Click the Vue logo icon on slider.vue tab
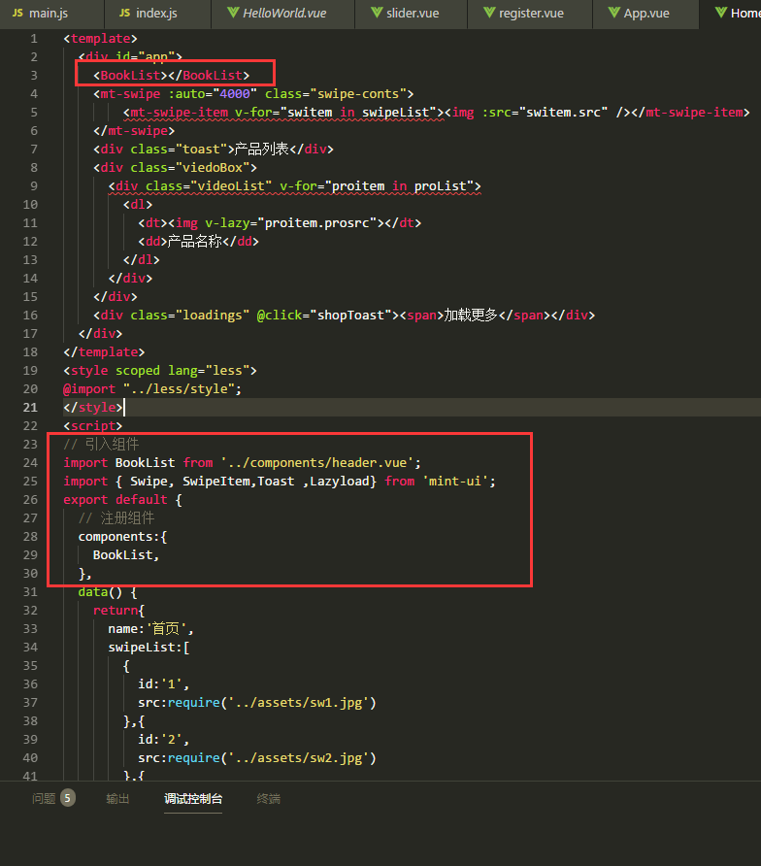Image resolution: width=761 pixels, height=866 pixels. coord(377,13)
